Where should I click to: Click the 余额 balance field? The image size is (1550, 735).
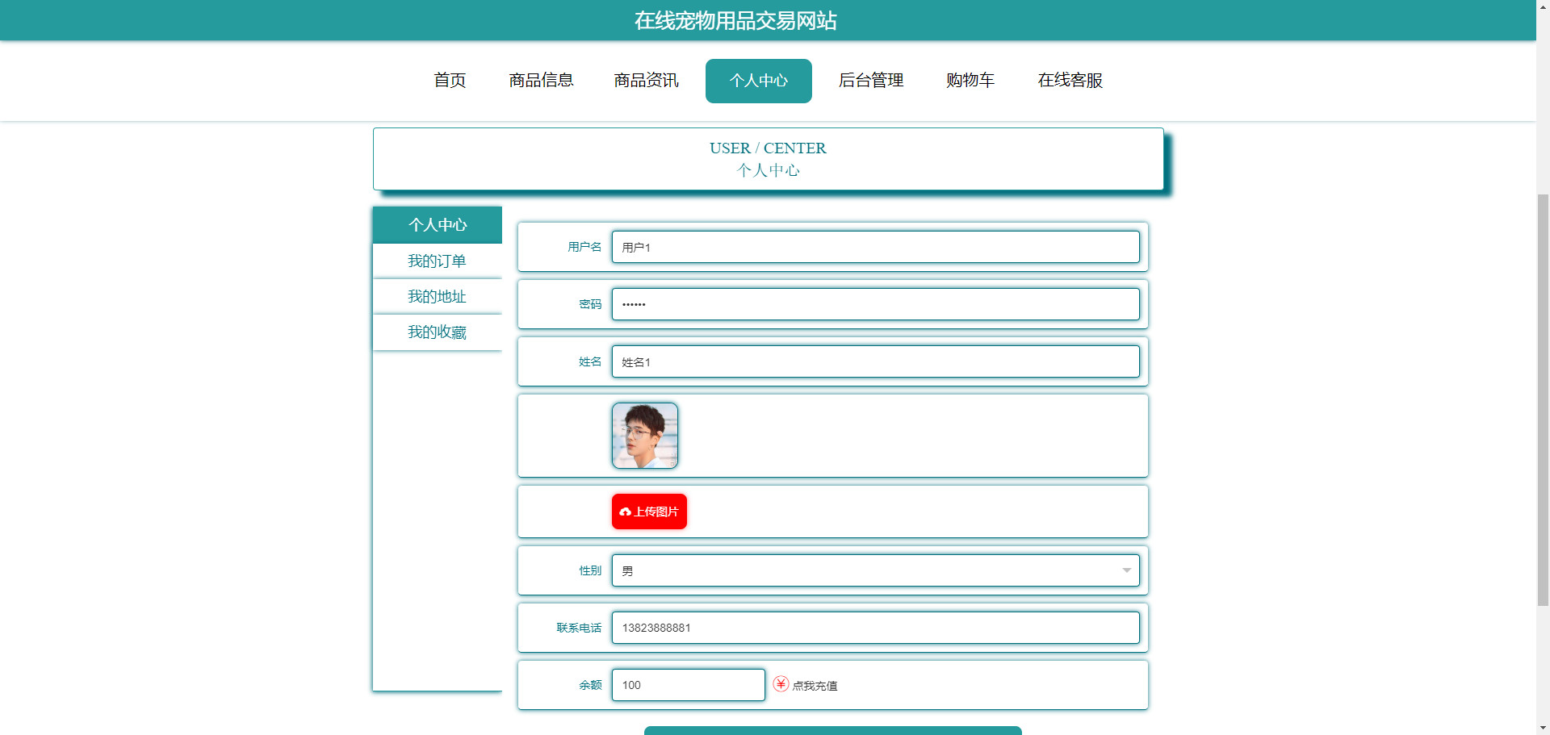(x=689, y=685)
